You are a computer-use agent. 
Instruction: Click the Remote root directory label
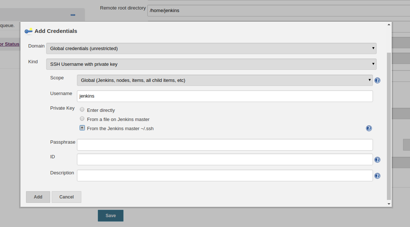click(123, 8)
